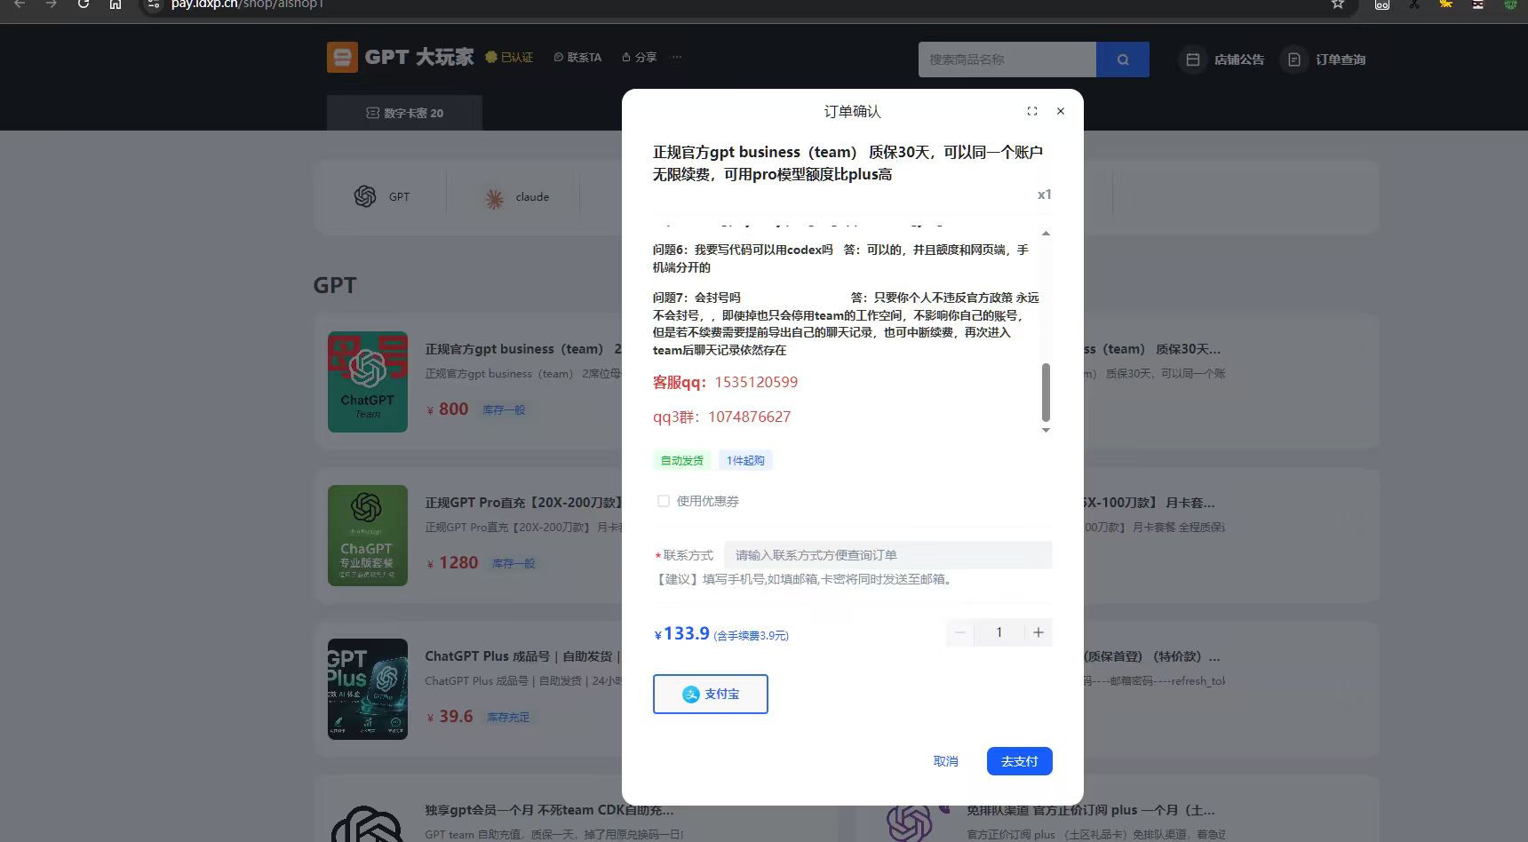Open 联系TA contact link

(x=577, y=57)
